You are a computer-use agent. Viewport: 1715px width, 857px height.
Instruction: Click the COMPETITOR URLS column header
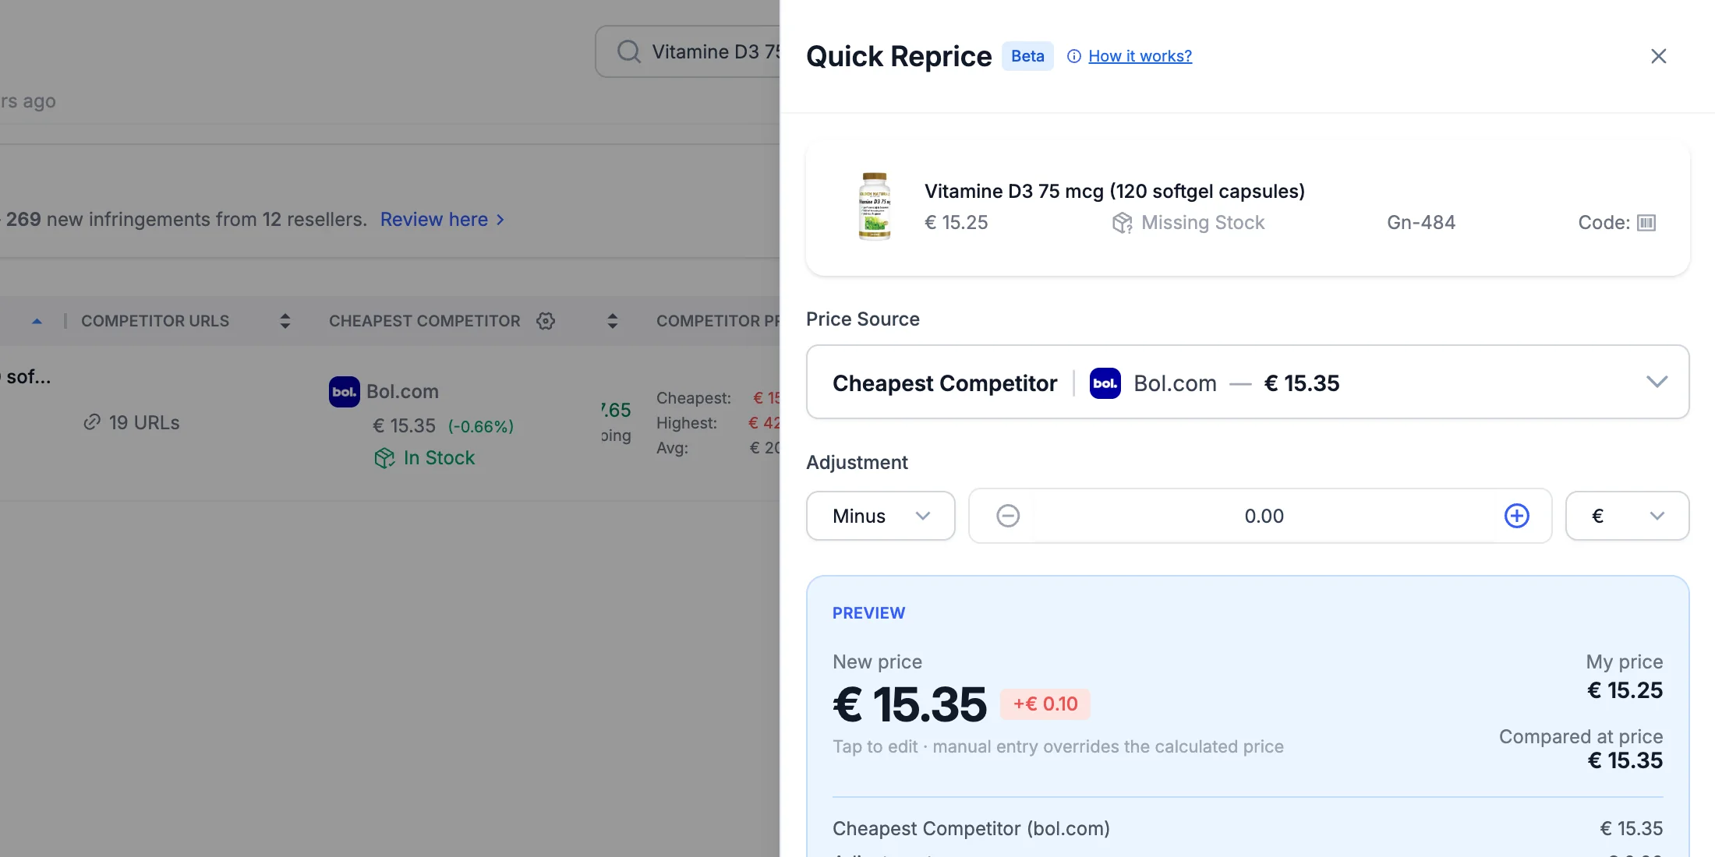155,321
